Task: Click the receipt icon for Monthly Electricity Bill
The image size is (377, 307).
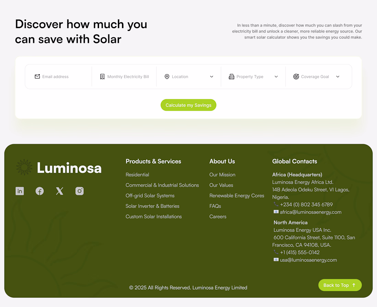Action: pyautogui.click(x=102, y=76)
